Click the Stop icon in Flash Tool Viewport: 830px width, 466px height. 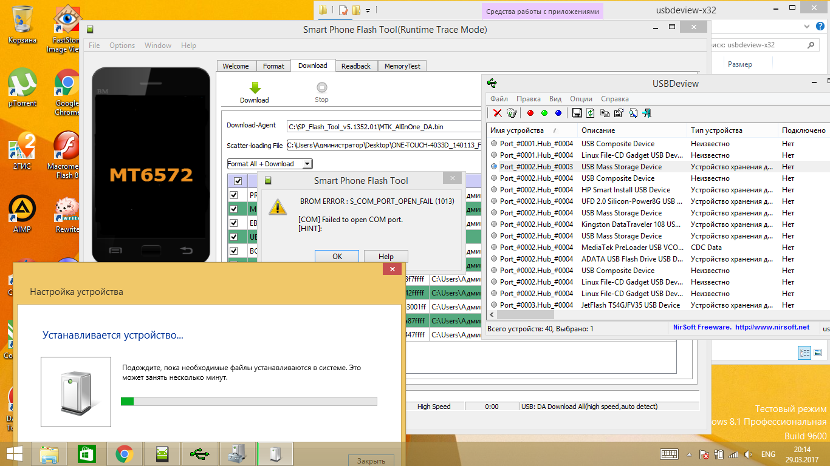tap(321, 88)
